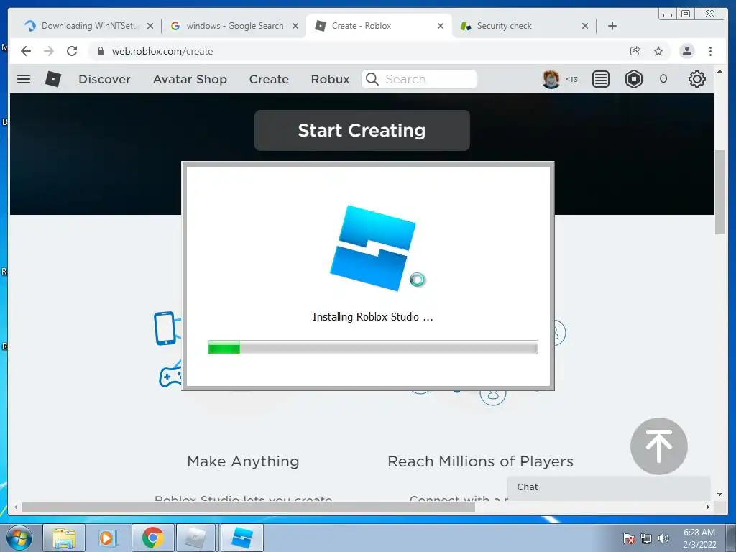Reload the current page

(x=72, y=51)
